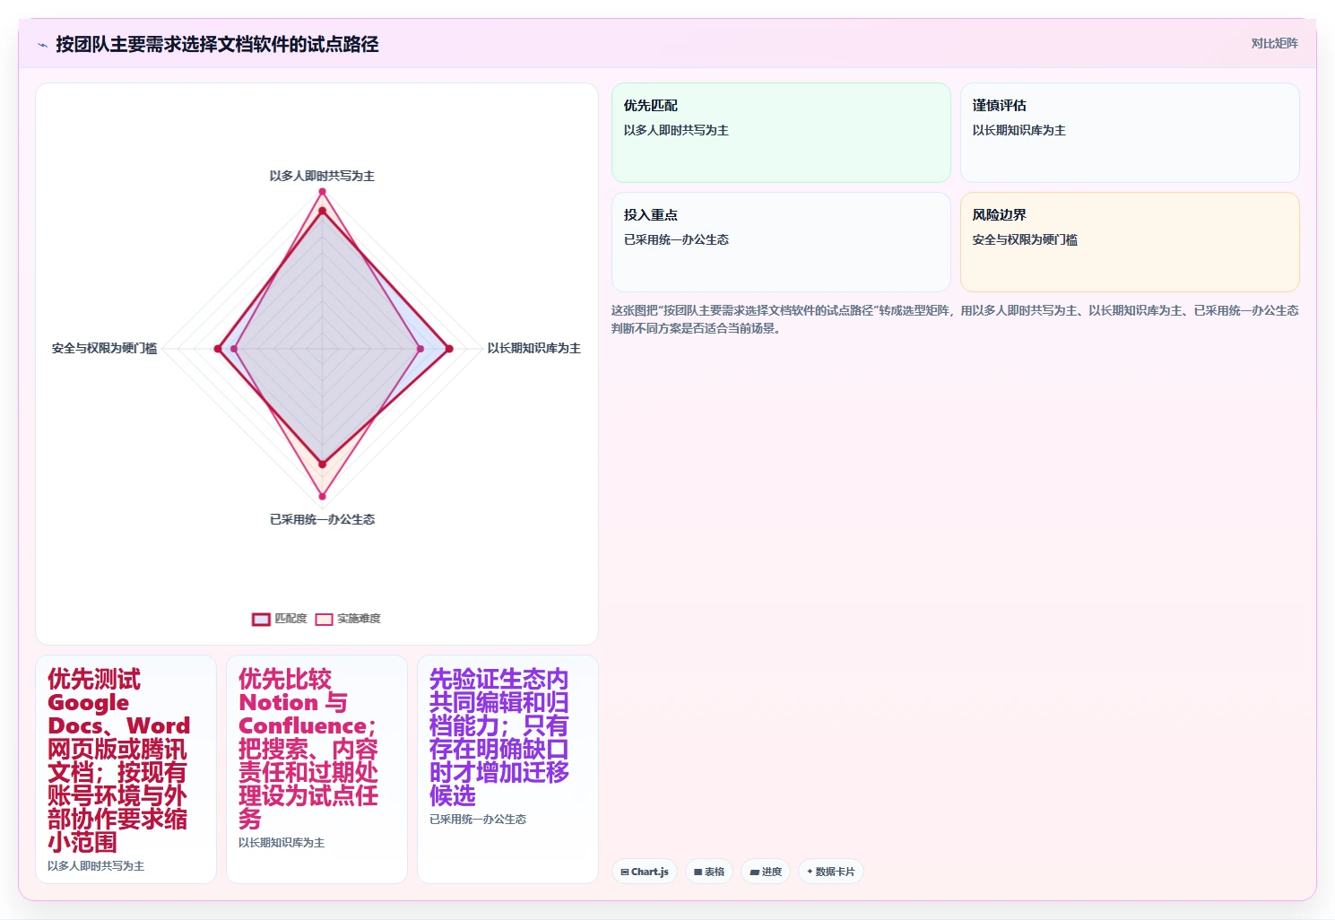Click the page title 按团队主要需求选择文档软件的试点路径

pos(217,44)
